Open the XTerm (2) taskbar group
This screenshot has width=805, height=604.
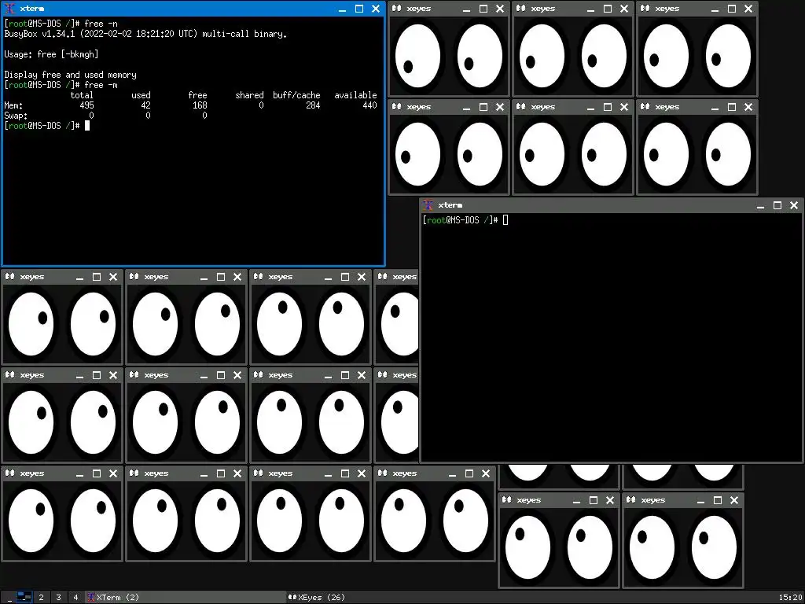[186, 598]
